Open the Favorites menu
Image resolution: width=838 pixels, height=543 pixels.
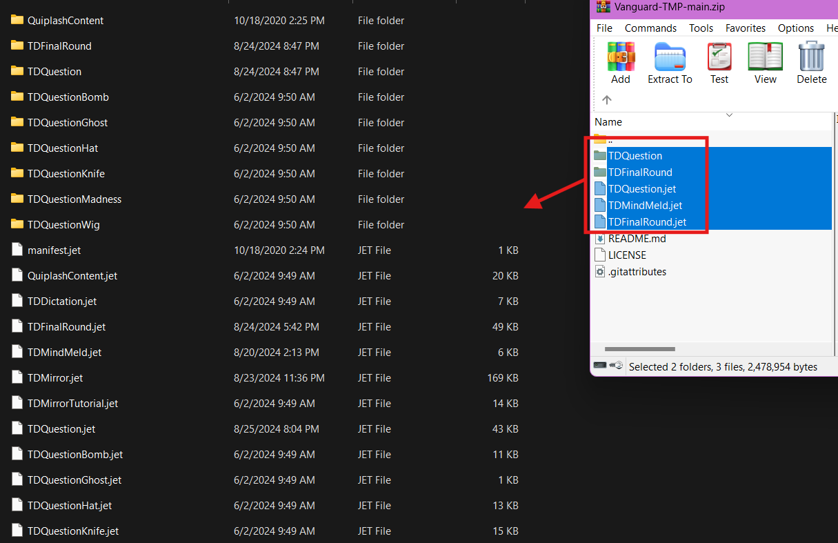tap(746, 28)
